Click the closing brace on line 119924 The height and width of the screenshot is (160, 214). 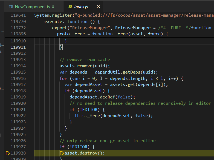66,128
